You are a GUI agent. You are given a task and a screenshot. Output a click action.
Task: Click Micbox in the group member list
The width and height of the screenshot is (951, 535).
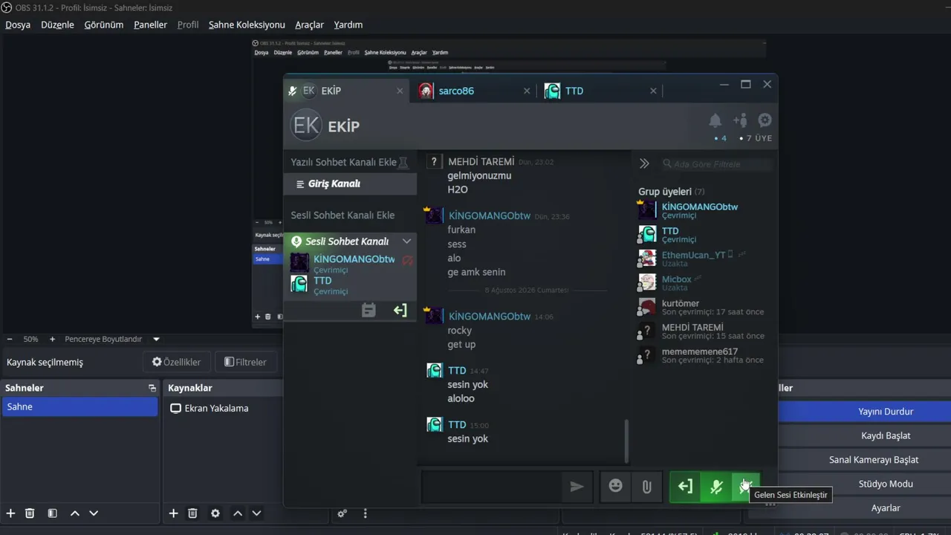(x=677, y=279)
